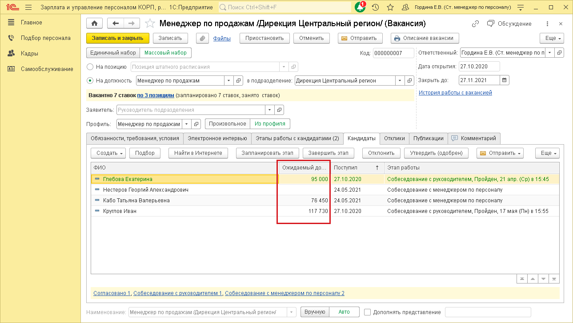Select the Круглов Иван candidate row
The image size is (573, 323).
tap(120, 211)
